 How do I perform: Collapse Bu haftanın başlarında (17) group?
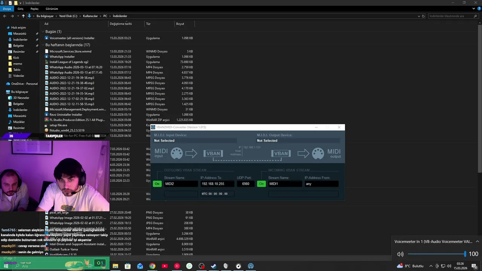(43, 45)
